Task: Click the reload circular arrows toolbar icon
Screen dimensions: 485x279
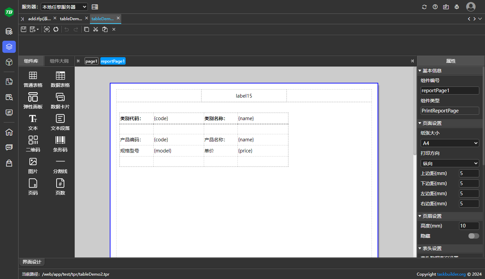Action: [x=56, y=29]
